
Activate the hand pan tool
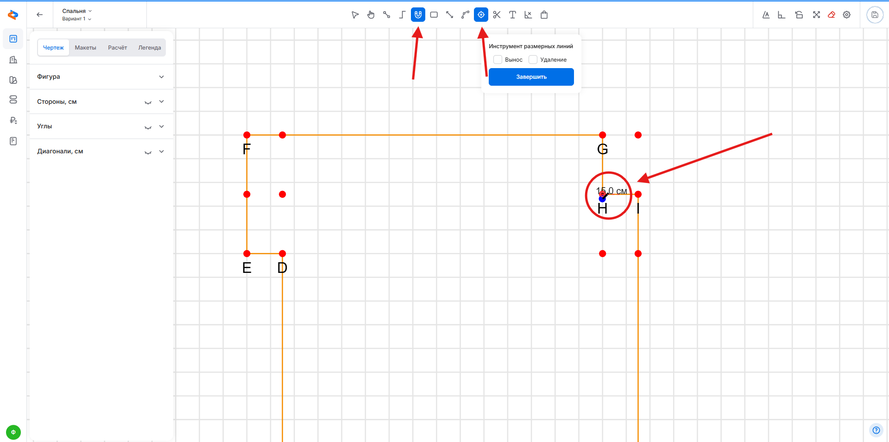coord(371,15)
